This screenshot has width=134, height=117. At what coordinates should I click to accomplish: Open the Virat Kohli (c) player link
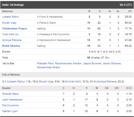tap(11, 34)
